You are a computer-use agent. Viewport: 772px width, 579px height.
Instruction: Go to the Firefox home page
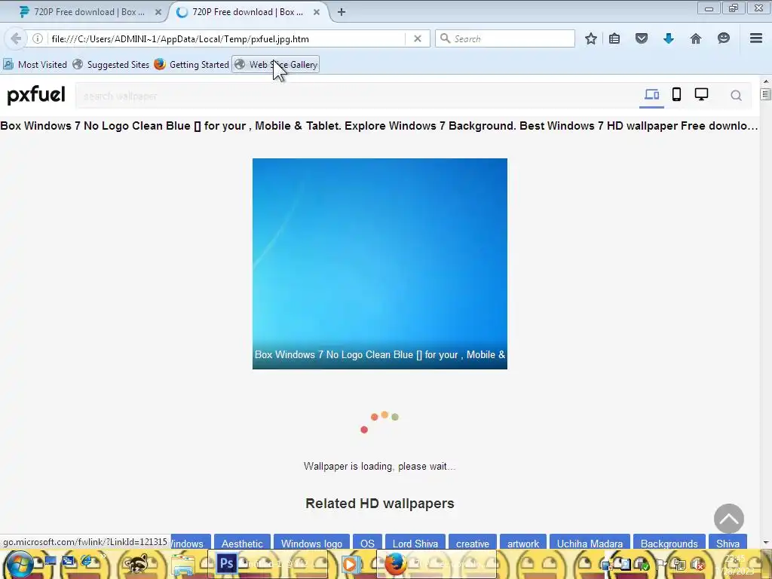[696, 38]
